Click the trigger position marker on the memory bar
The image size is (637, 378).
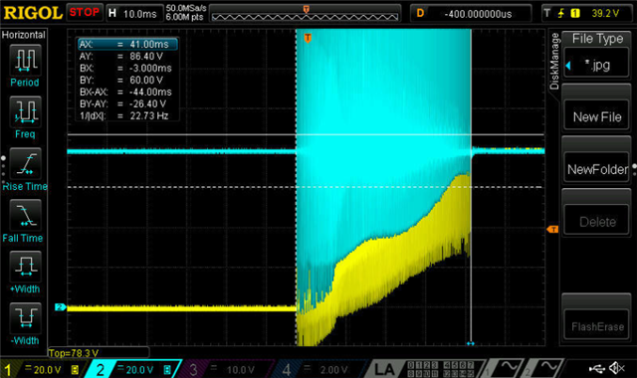click(x=307, y=9)
